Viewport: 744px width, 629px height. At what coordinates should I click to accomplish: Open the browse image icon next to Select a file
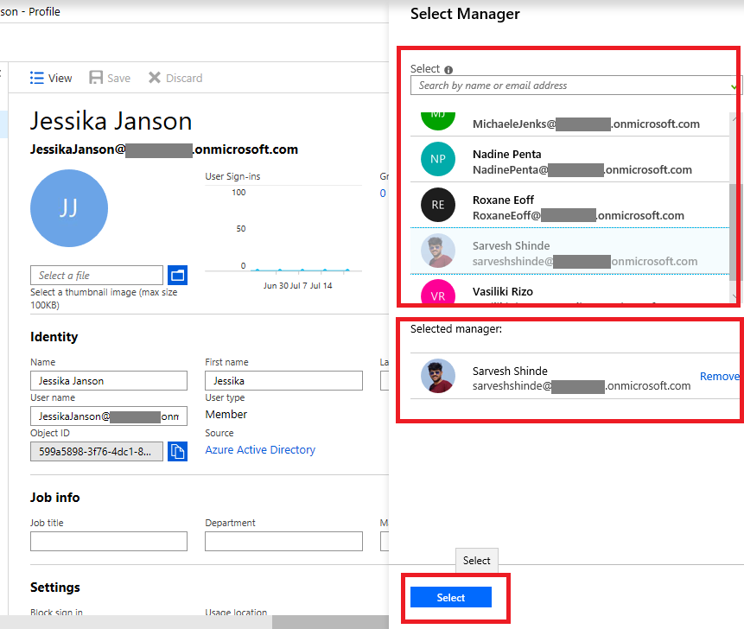(x=177, y=275)
